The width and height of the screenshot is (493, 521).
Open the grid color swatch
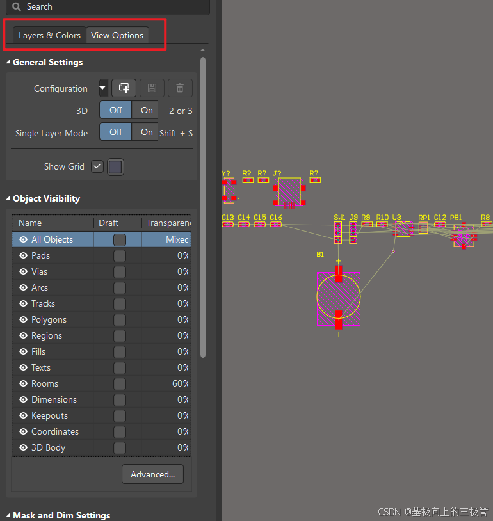click(115, 167)
